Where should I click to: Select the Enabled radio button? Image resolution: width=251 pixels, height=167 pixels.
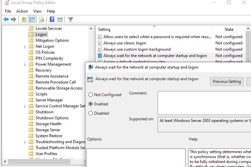(91, 104)
